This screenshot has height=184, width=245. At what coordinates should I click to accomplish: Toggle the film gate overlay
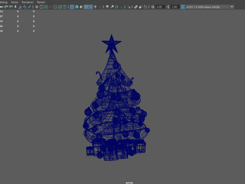(x=41, y=7)
